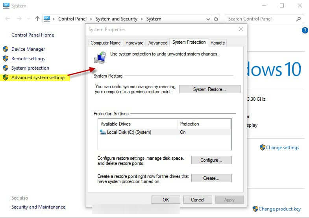Confirm with the OK button
This screenshot has height=218, width=309.
pyautogui.click(x=166, y=200)
